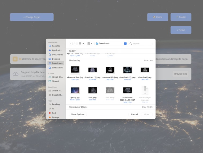Go to Desktop in the sidebar
The width and height of the screenshot is (203, 153).
coord(56,59)
